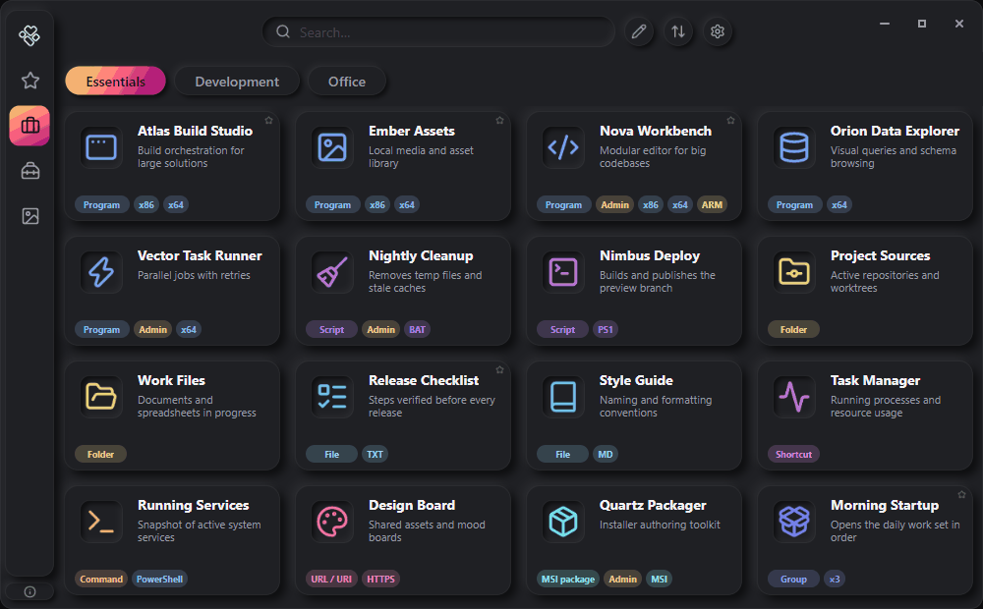
Task: Click the Task Manager pulse icon
Action: (x=793, y=397)
